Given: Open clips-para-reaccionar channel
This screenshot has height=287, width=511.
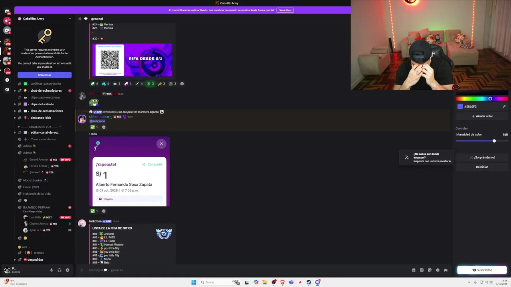Looking at the screenshot, I should [x=45, y=97].
